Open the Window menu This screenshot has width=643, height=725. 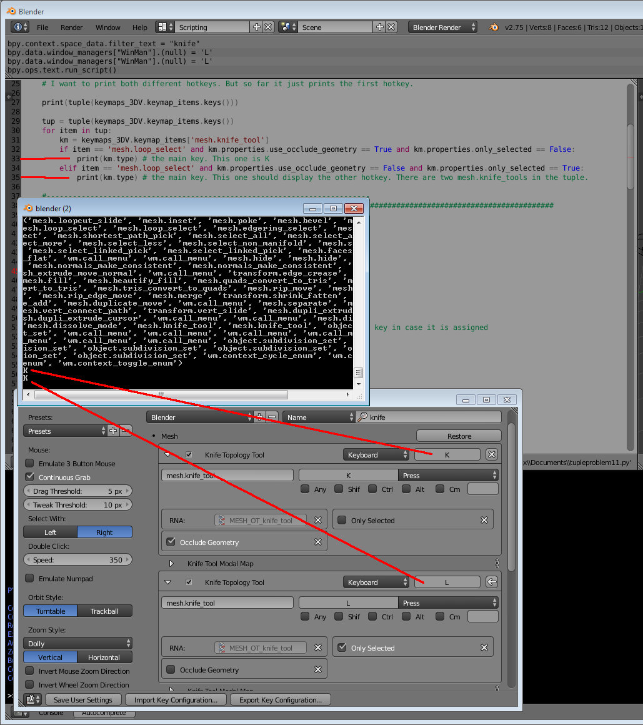coord(107,27)
